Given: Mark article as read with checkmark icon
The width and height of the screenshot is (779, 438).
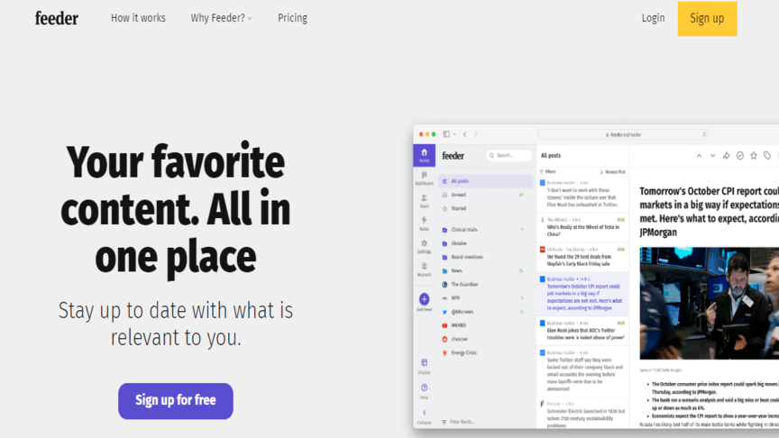Looking at the screenshot, I should pyautogui.click(x=740, y=156).
